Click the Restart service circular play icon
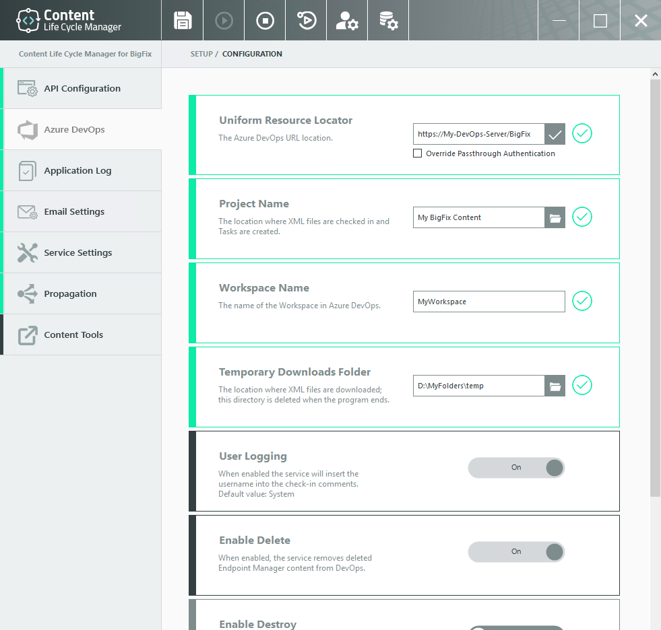Image resolution: width=661 pixels, height=630 pixels. (x=307, y=20)
